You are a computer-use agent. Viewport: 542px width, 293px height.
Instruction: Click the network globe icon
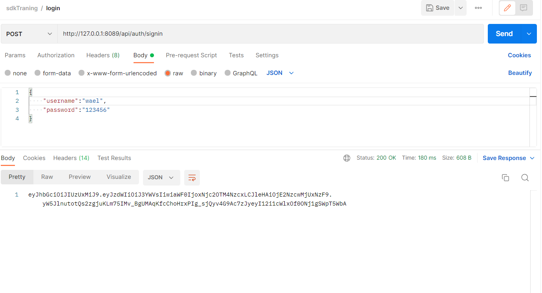[347, 158]
